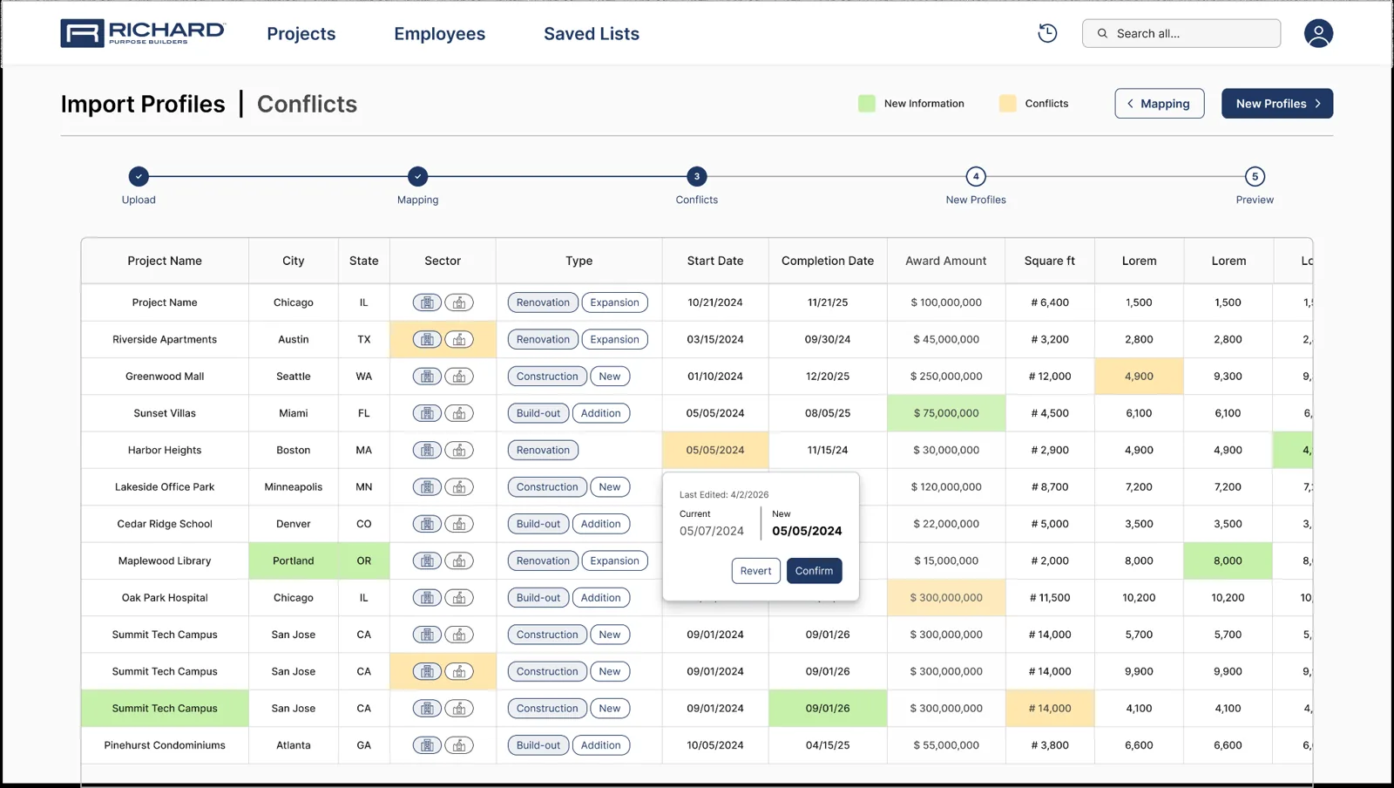1394x788 pixels.
Task: Click the second sector icon for Oak Park Hospital
Action: [459, 598]
